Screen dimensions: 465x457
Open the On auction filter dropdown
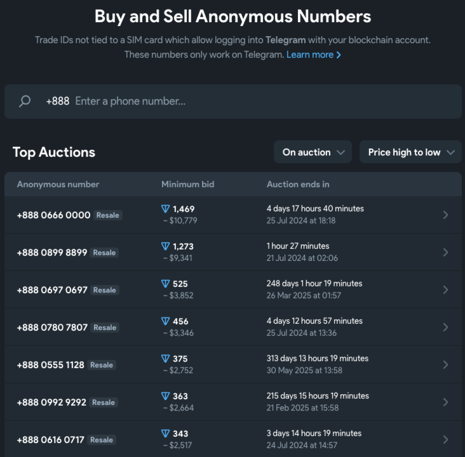(x=313, y=152)
